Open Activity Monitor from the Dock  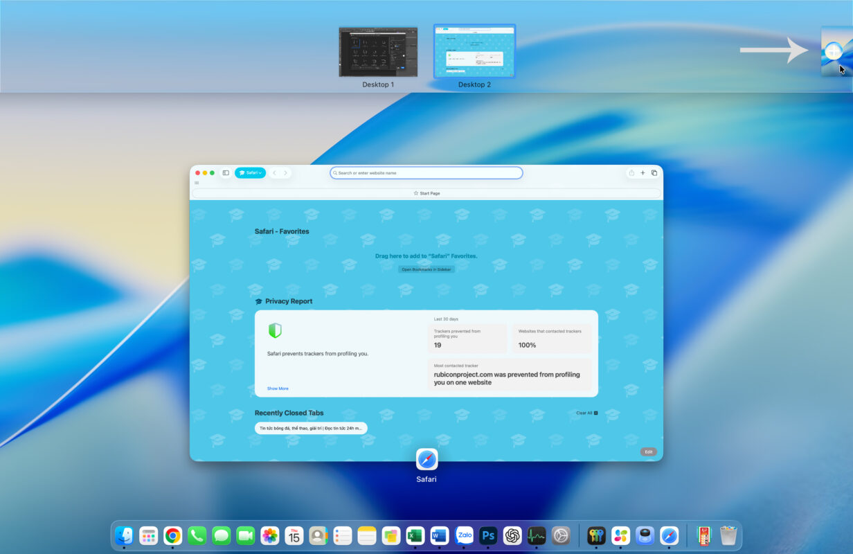(x=537, y=535)
